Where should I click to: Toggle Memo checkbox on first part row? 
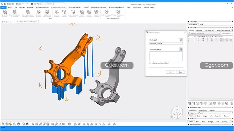(216, 39)
